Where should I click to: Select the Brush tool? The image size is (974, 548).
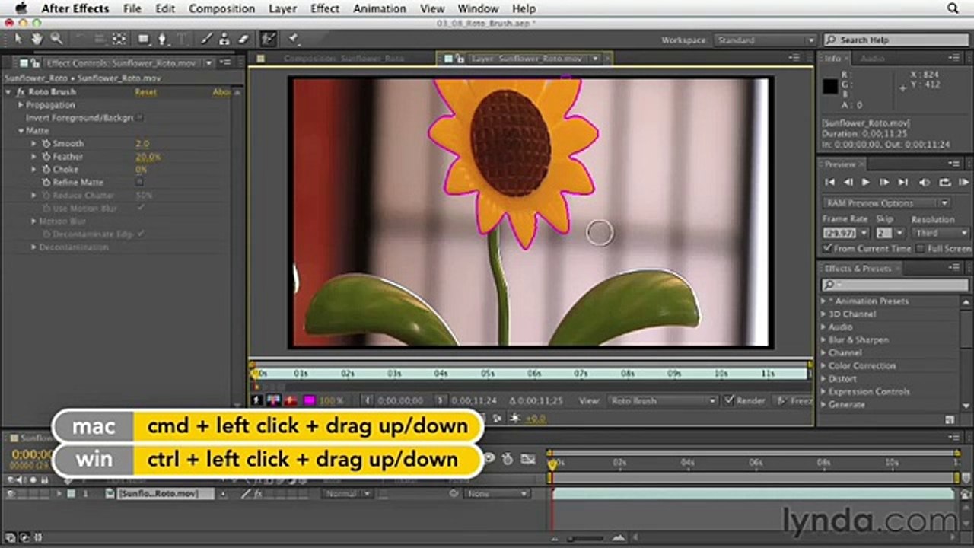point(207,39)
